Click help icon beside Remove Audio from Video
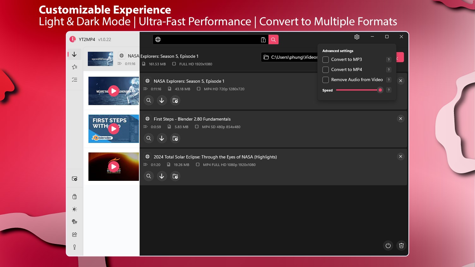The height and width of the screenshot is (267, 475). [x=389, y=80]
